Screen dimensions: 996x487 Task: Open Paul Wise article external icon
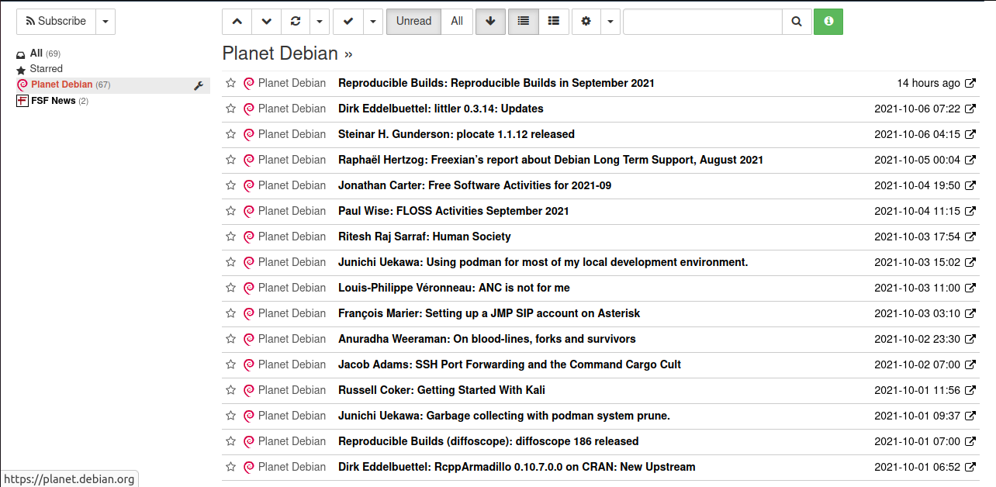click(x=970, y=211)
